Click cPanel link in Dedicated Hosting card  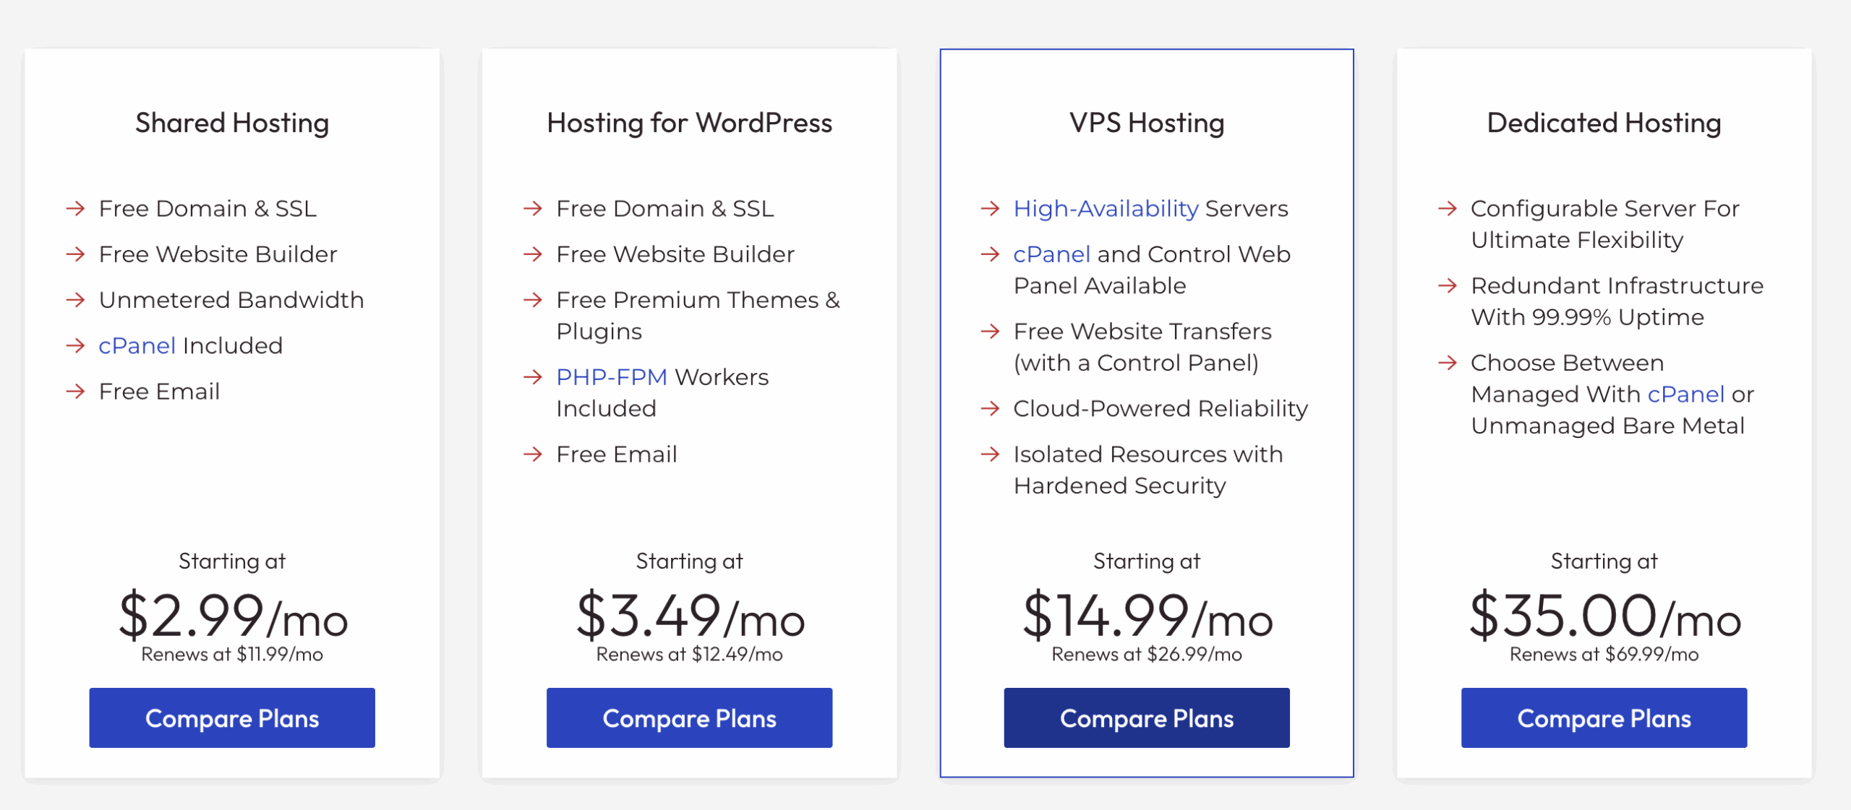pyautogui.click(x=1685, y=394)
